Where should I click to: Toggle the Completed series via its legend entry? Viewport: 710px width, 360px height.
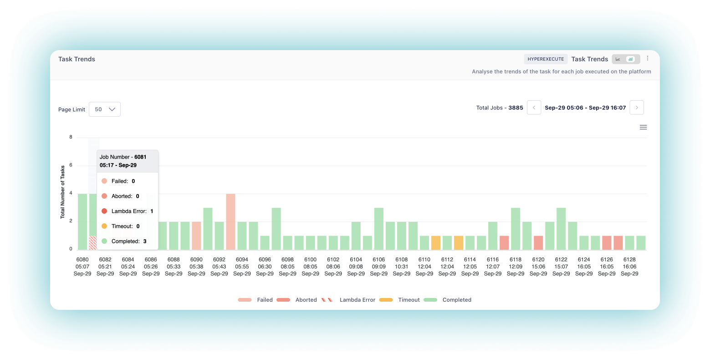[457, 300]
